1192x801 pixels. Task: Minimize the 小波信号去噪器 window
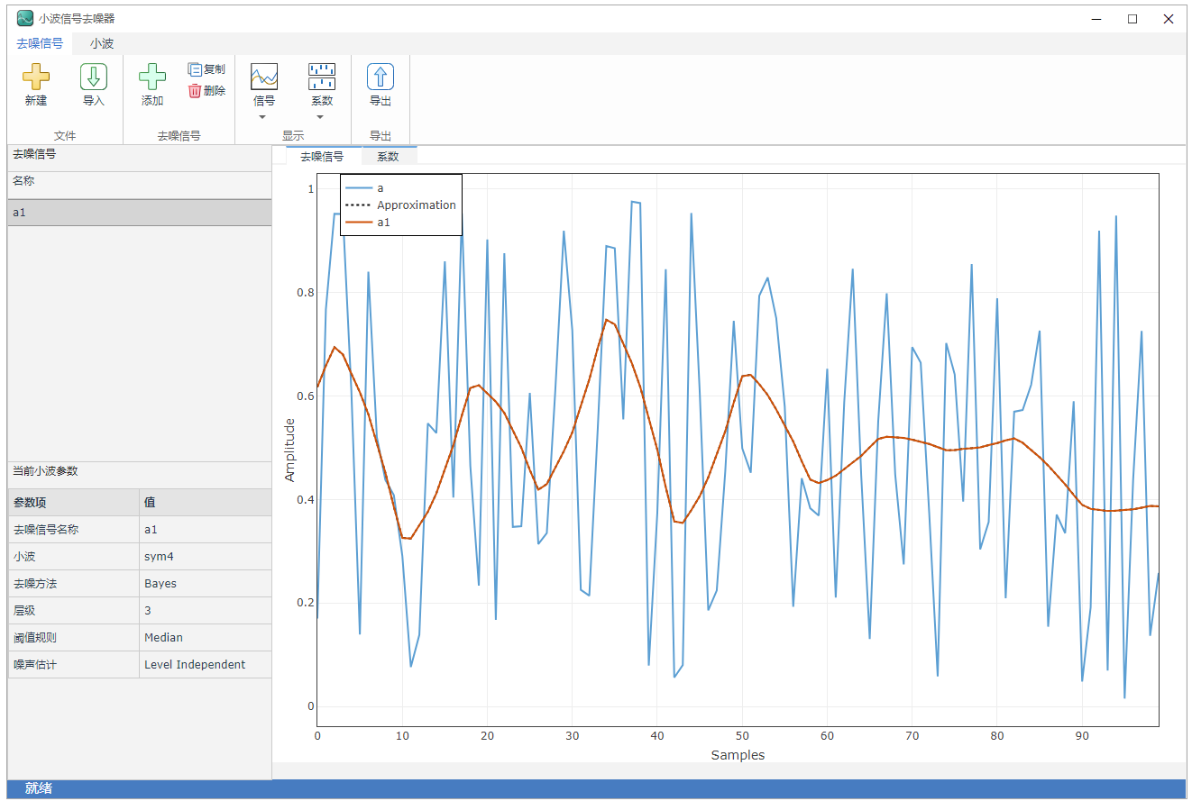point(1096,19)
